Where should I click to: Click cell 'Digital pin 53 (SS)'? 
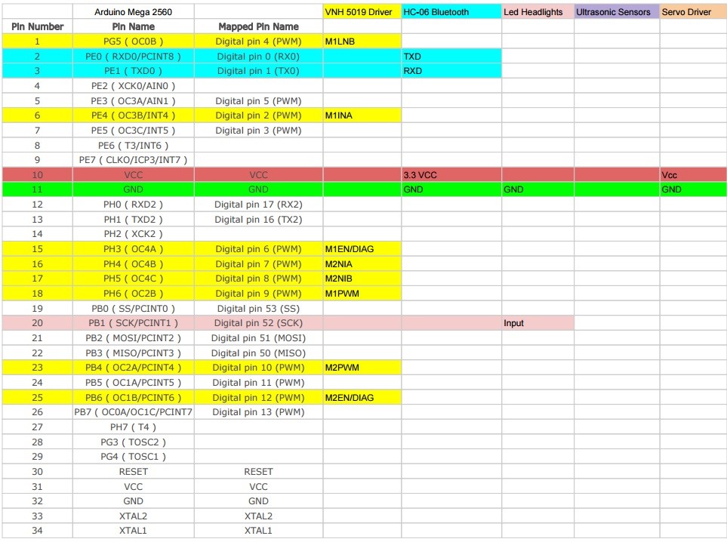[258, 308]
